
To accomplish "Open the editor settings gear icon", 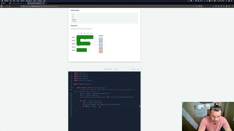I will 138,69.
